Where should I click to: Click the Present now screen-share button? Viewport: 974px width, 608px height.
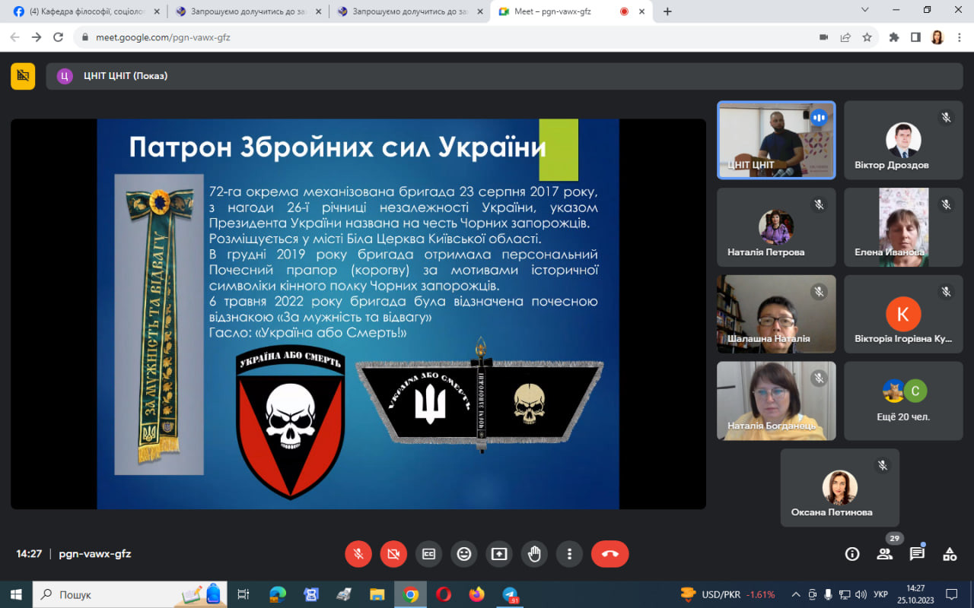pyautogui.click(x=499, y=554)
